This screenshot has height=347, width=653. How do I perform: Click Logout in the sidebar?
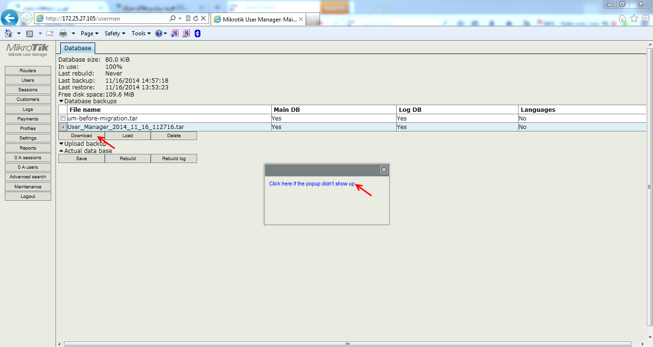(28, 196)
